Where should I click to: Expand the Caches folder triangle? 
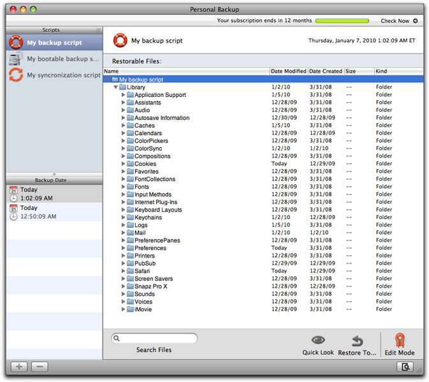pos(123,126)
